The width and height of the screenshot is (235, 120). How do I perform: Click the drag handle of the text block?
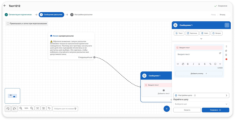click(x=226, y=46)
